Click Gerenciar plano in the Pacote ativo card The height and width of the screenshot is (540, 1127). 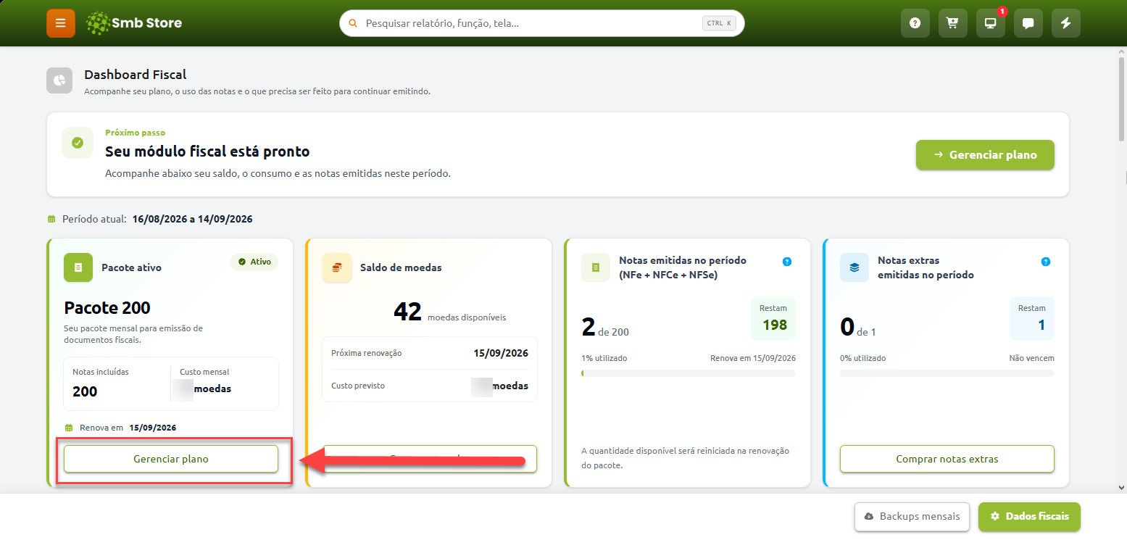(x=171, y=459)
